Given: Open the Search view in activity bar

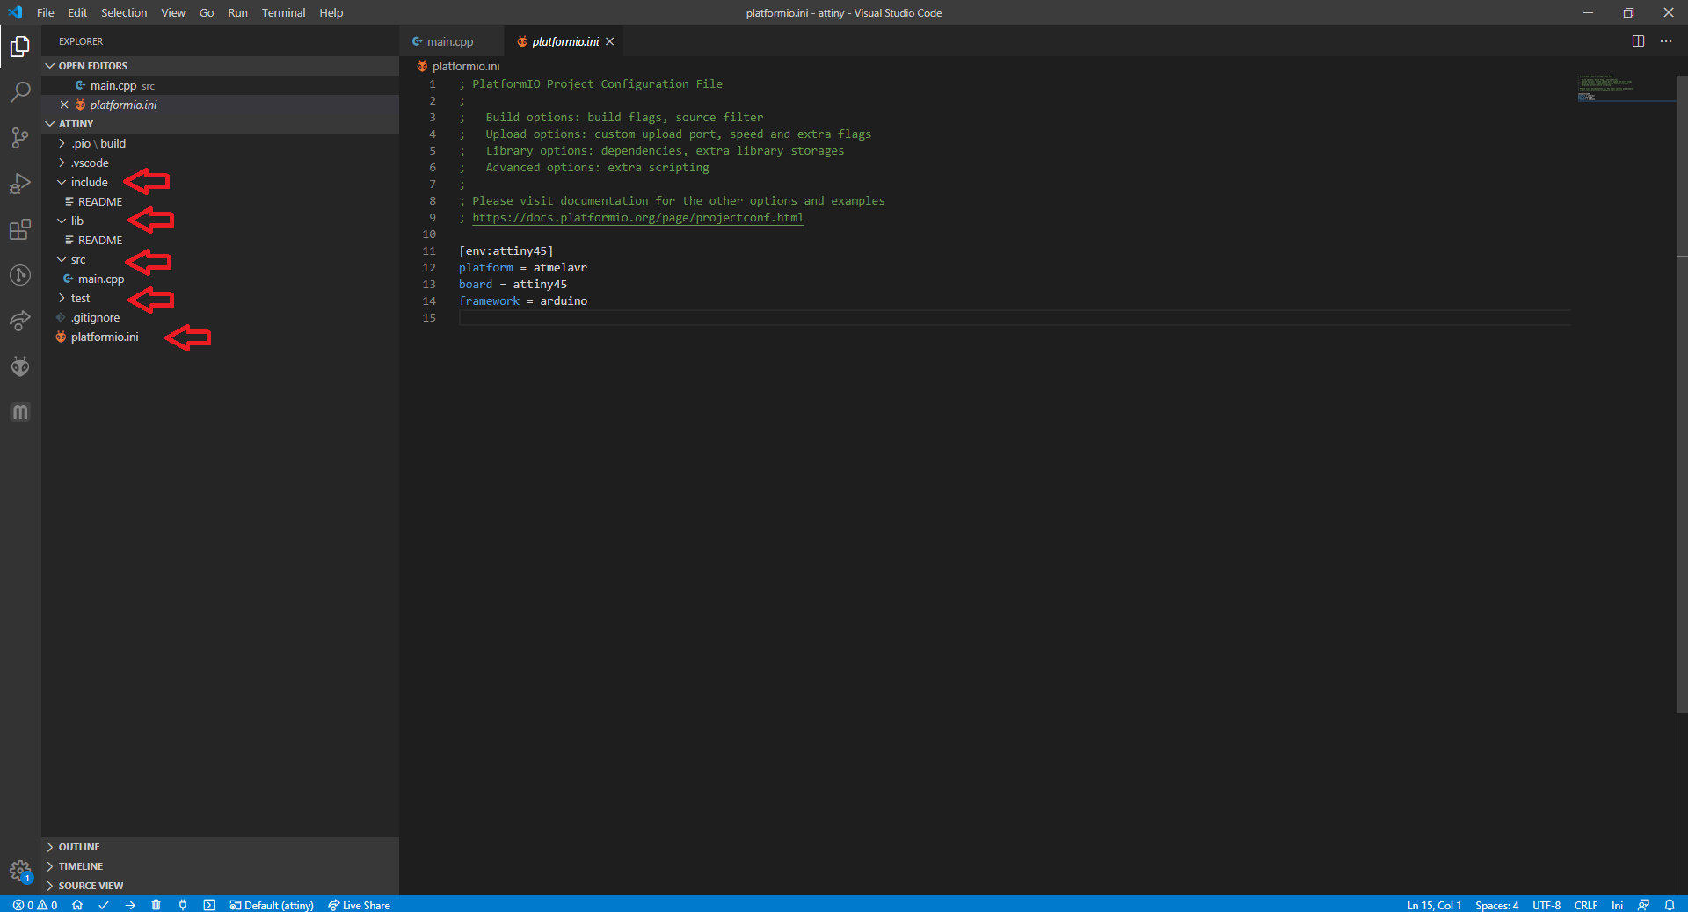Looking at the screenshot, I should coord(20,91).
